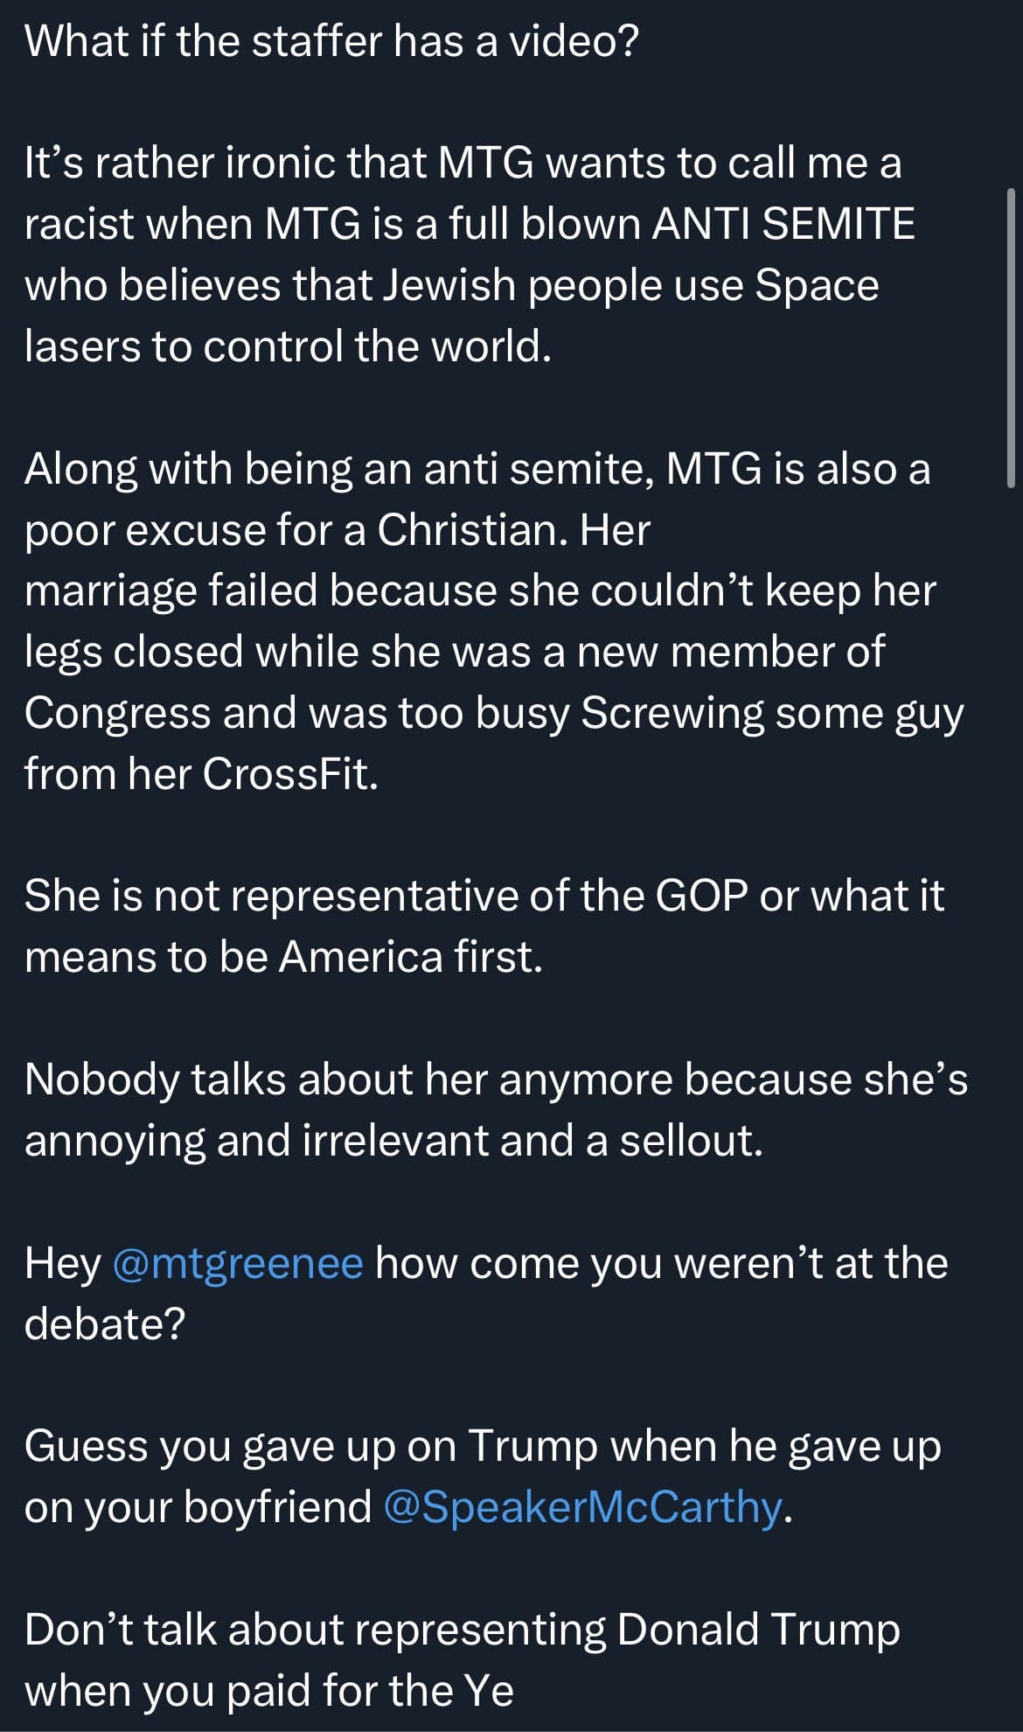Click the name 'Donald Trump' in last paragraph

(x=758, y=1630)
